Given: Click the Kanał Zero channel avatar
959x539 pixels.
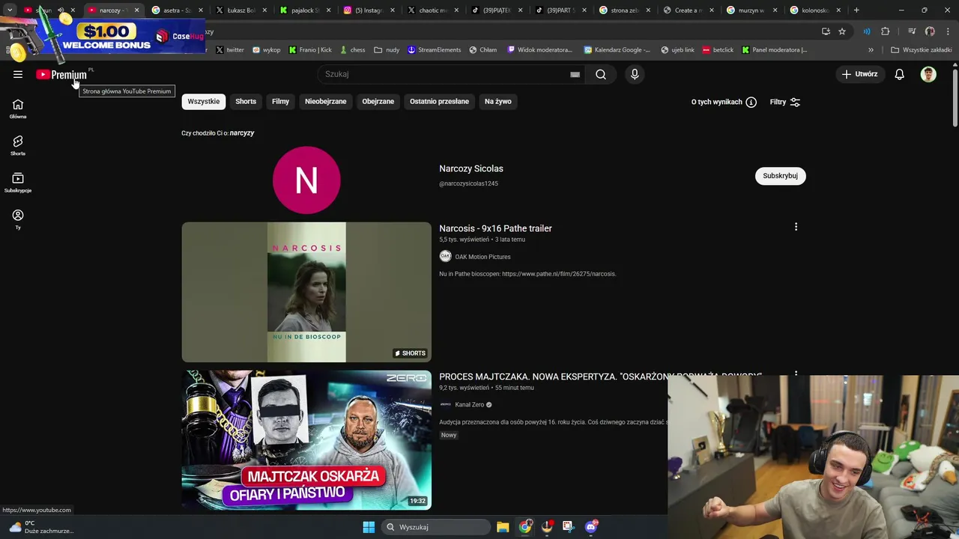Looking at the screenshot, I should (x=445, y=404).
